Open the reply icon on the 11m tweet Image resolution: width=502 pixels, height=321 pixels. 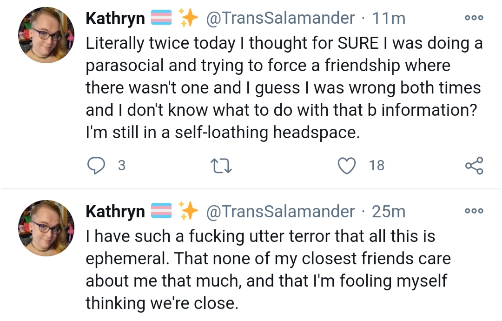tap(96, 166)
